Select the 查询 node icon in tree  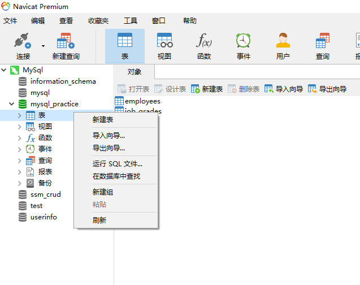pos(31,161)
